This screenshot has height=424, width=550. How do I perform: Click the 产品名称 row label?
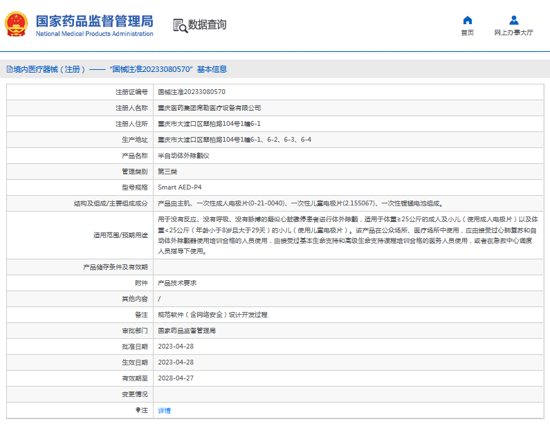pos(135,156)
